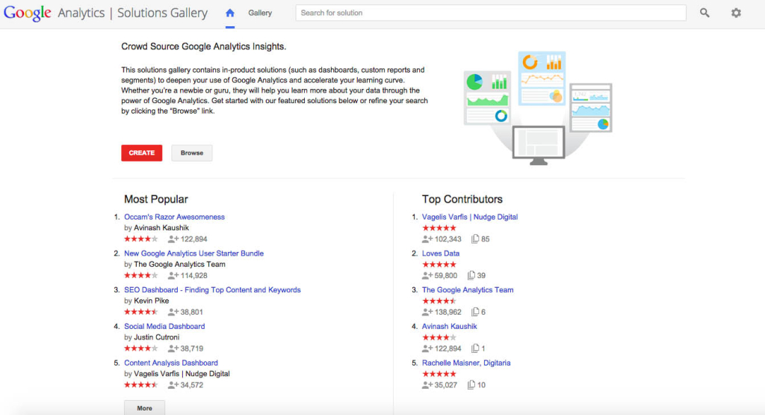
Task: Open the Gallery tab
Action: 260,13
